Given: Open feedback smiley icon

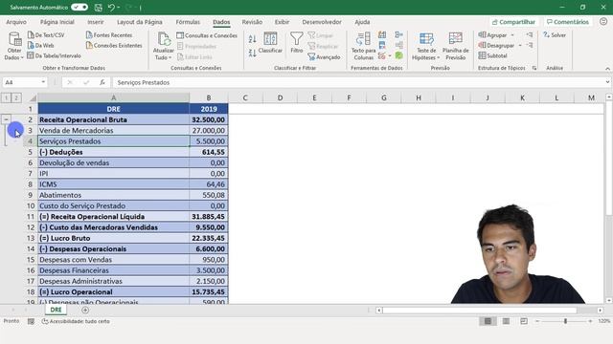Looking at the screenshot, I should coord(603,22).
